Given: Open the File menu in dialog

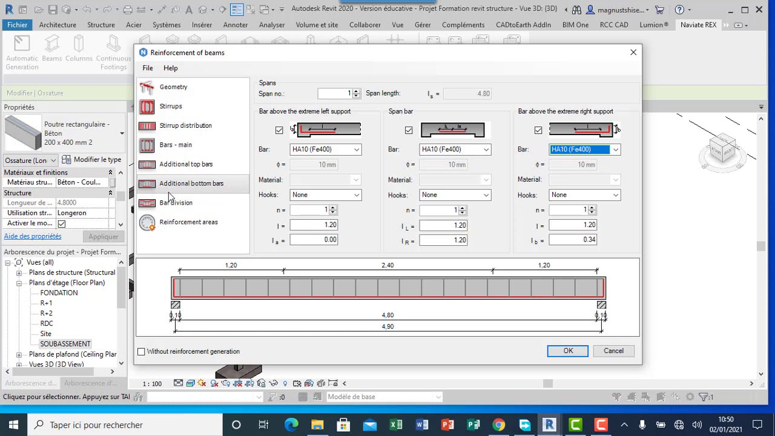Looking at the screenshot, I should [148, 68].
